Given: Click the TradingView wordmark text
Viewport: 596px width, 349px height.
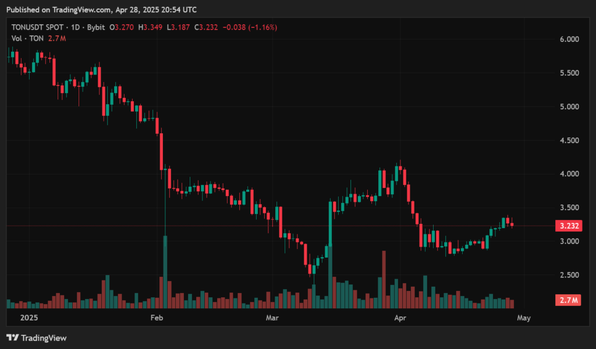Looking at the screenshot, I should coord(44,338).
